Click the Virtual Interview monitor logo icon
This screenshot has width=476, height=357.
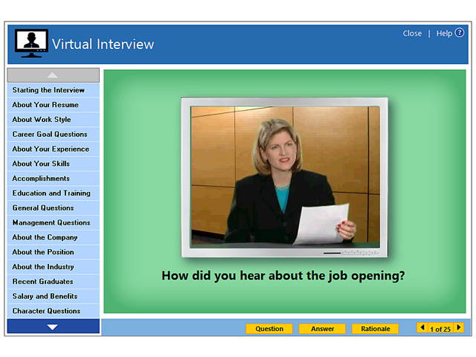pyautogui.click(x=31, y=44)
